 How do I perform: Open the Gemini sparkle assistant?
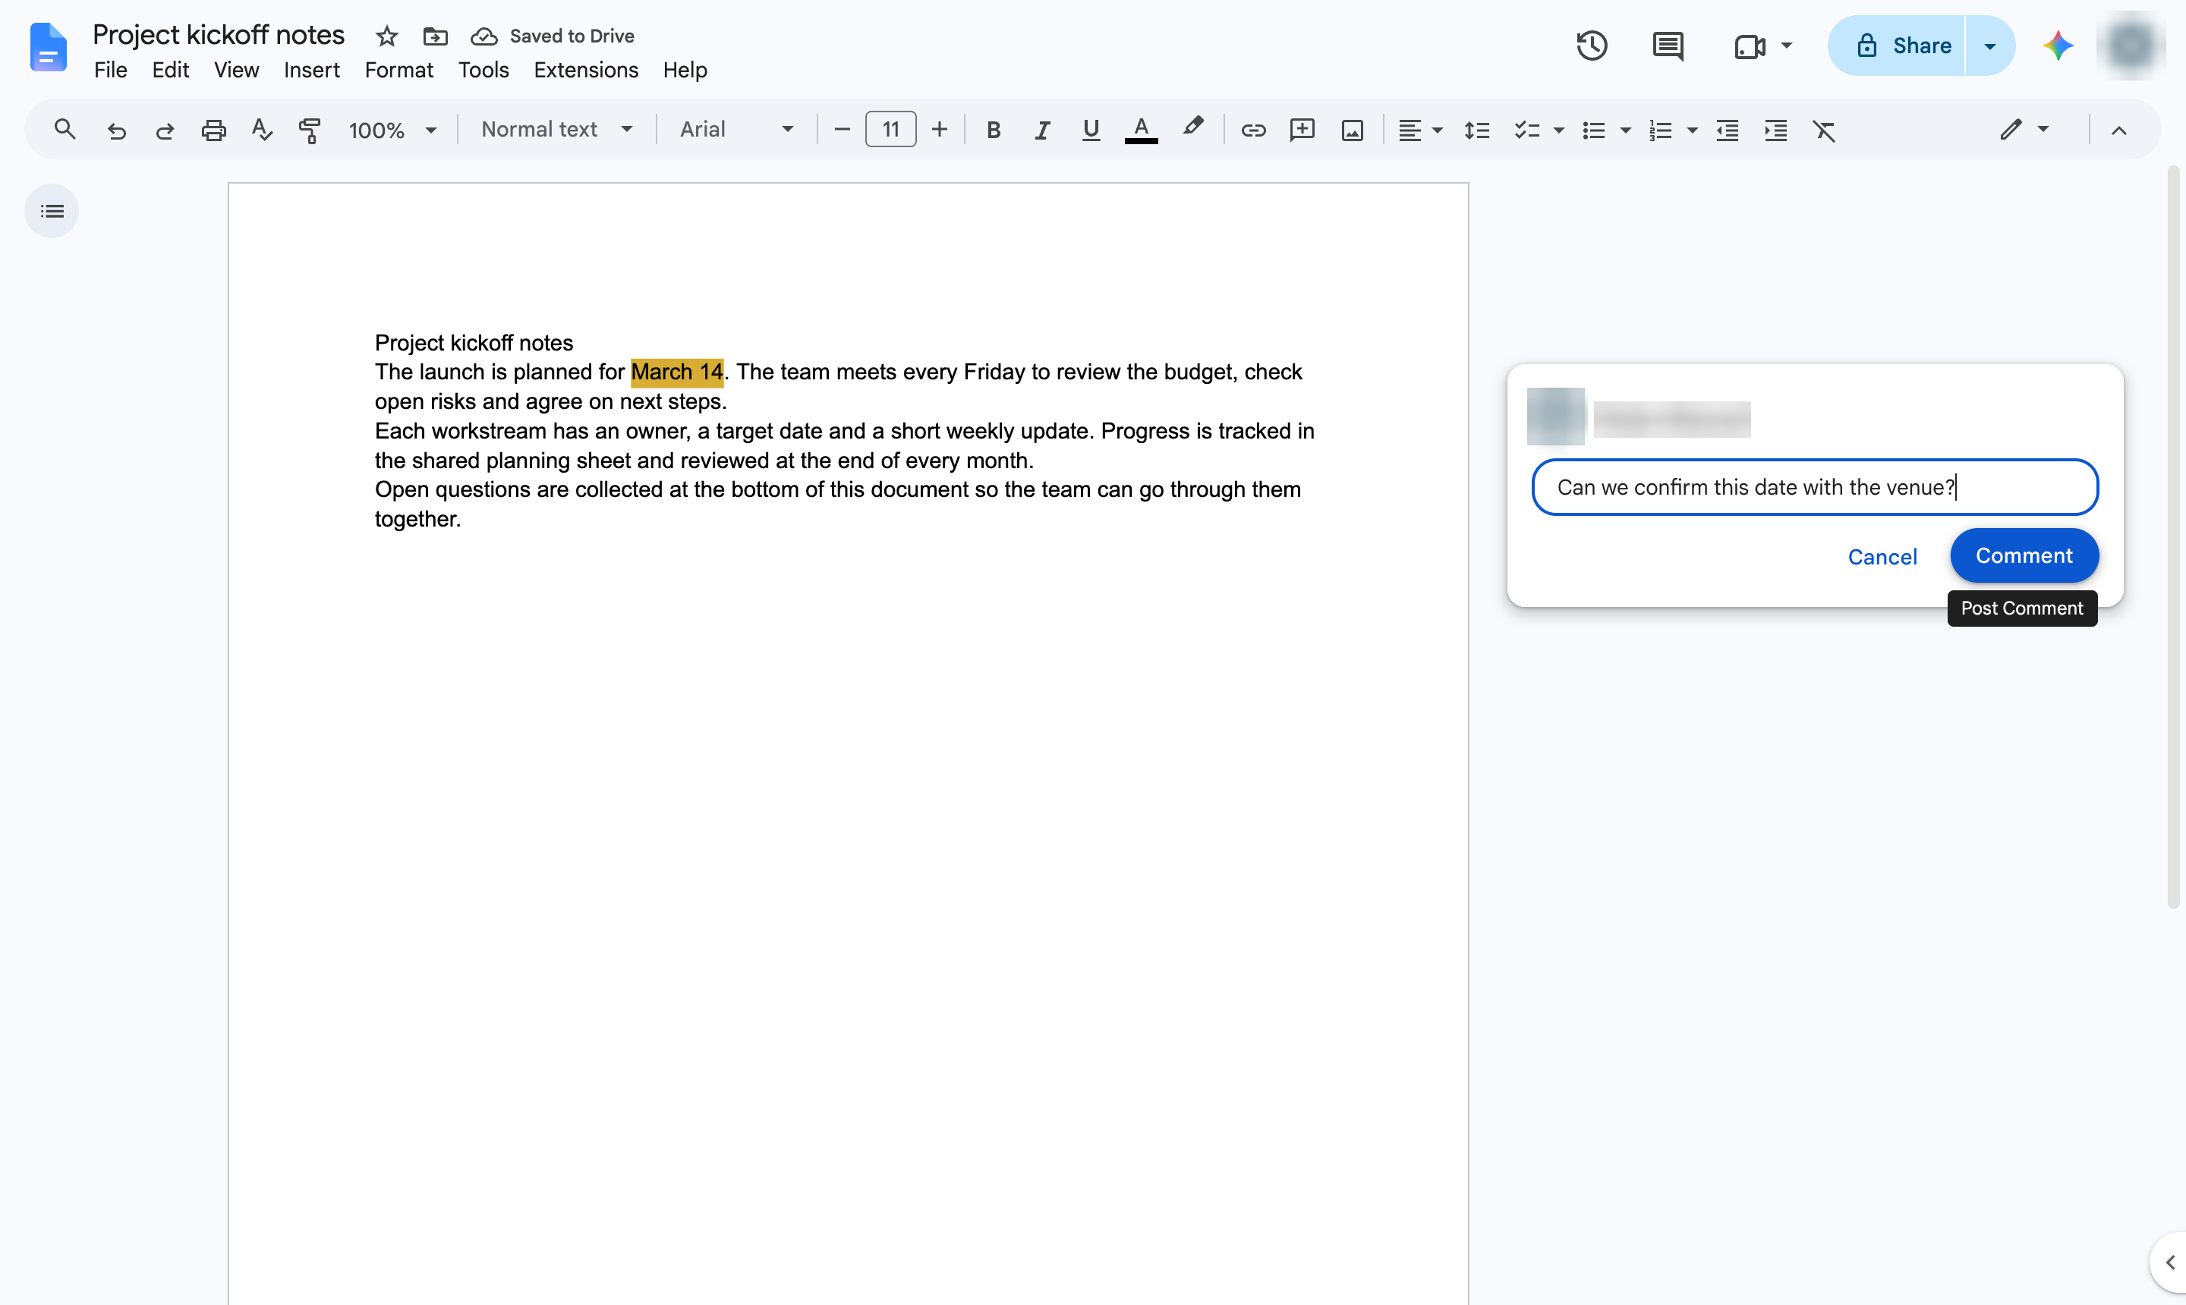2058,46
